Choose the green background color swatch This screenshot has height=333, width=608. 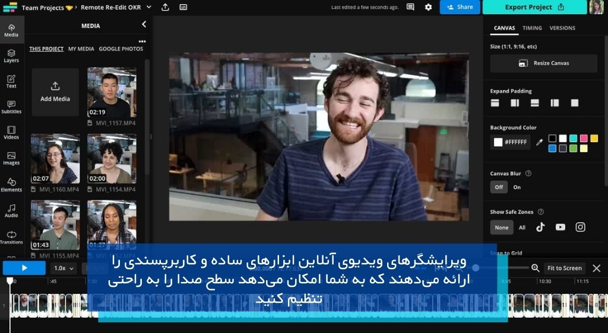click(x=573, y=148)
